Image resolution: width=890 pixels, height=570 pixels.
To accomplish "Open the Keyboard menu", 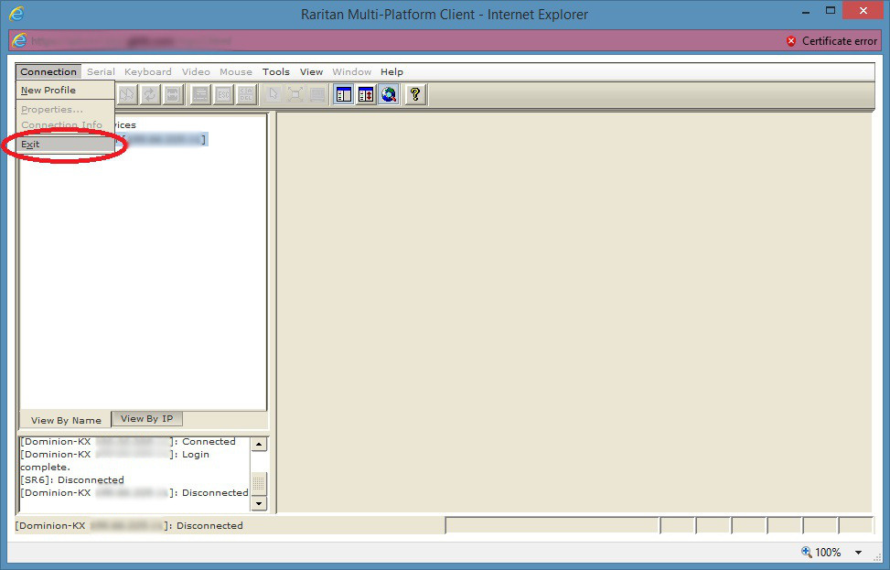I will (x=147, y=71).
